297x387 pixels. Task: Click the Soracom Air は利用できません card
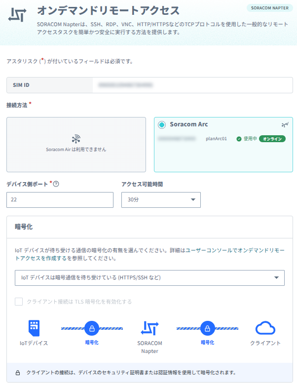pos(76,145)
